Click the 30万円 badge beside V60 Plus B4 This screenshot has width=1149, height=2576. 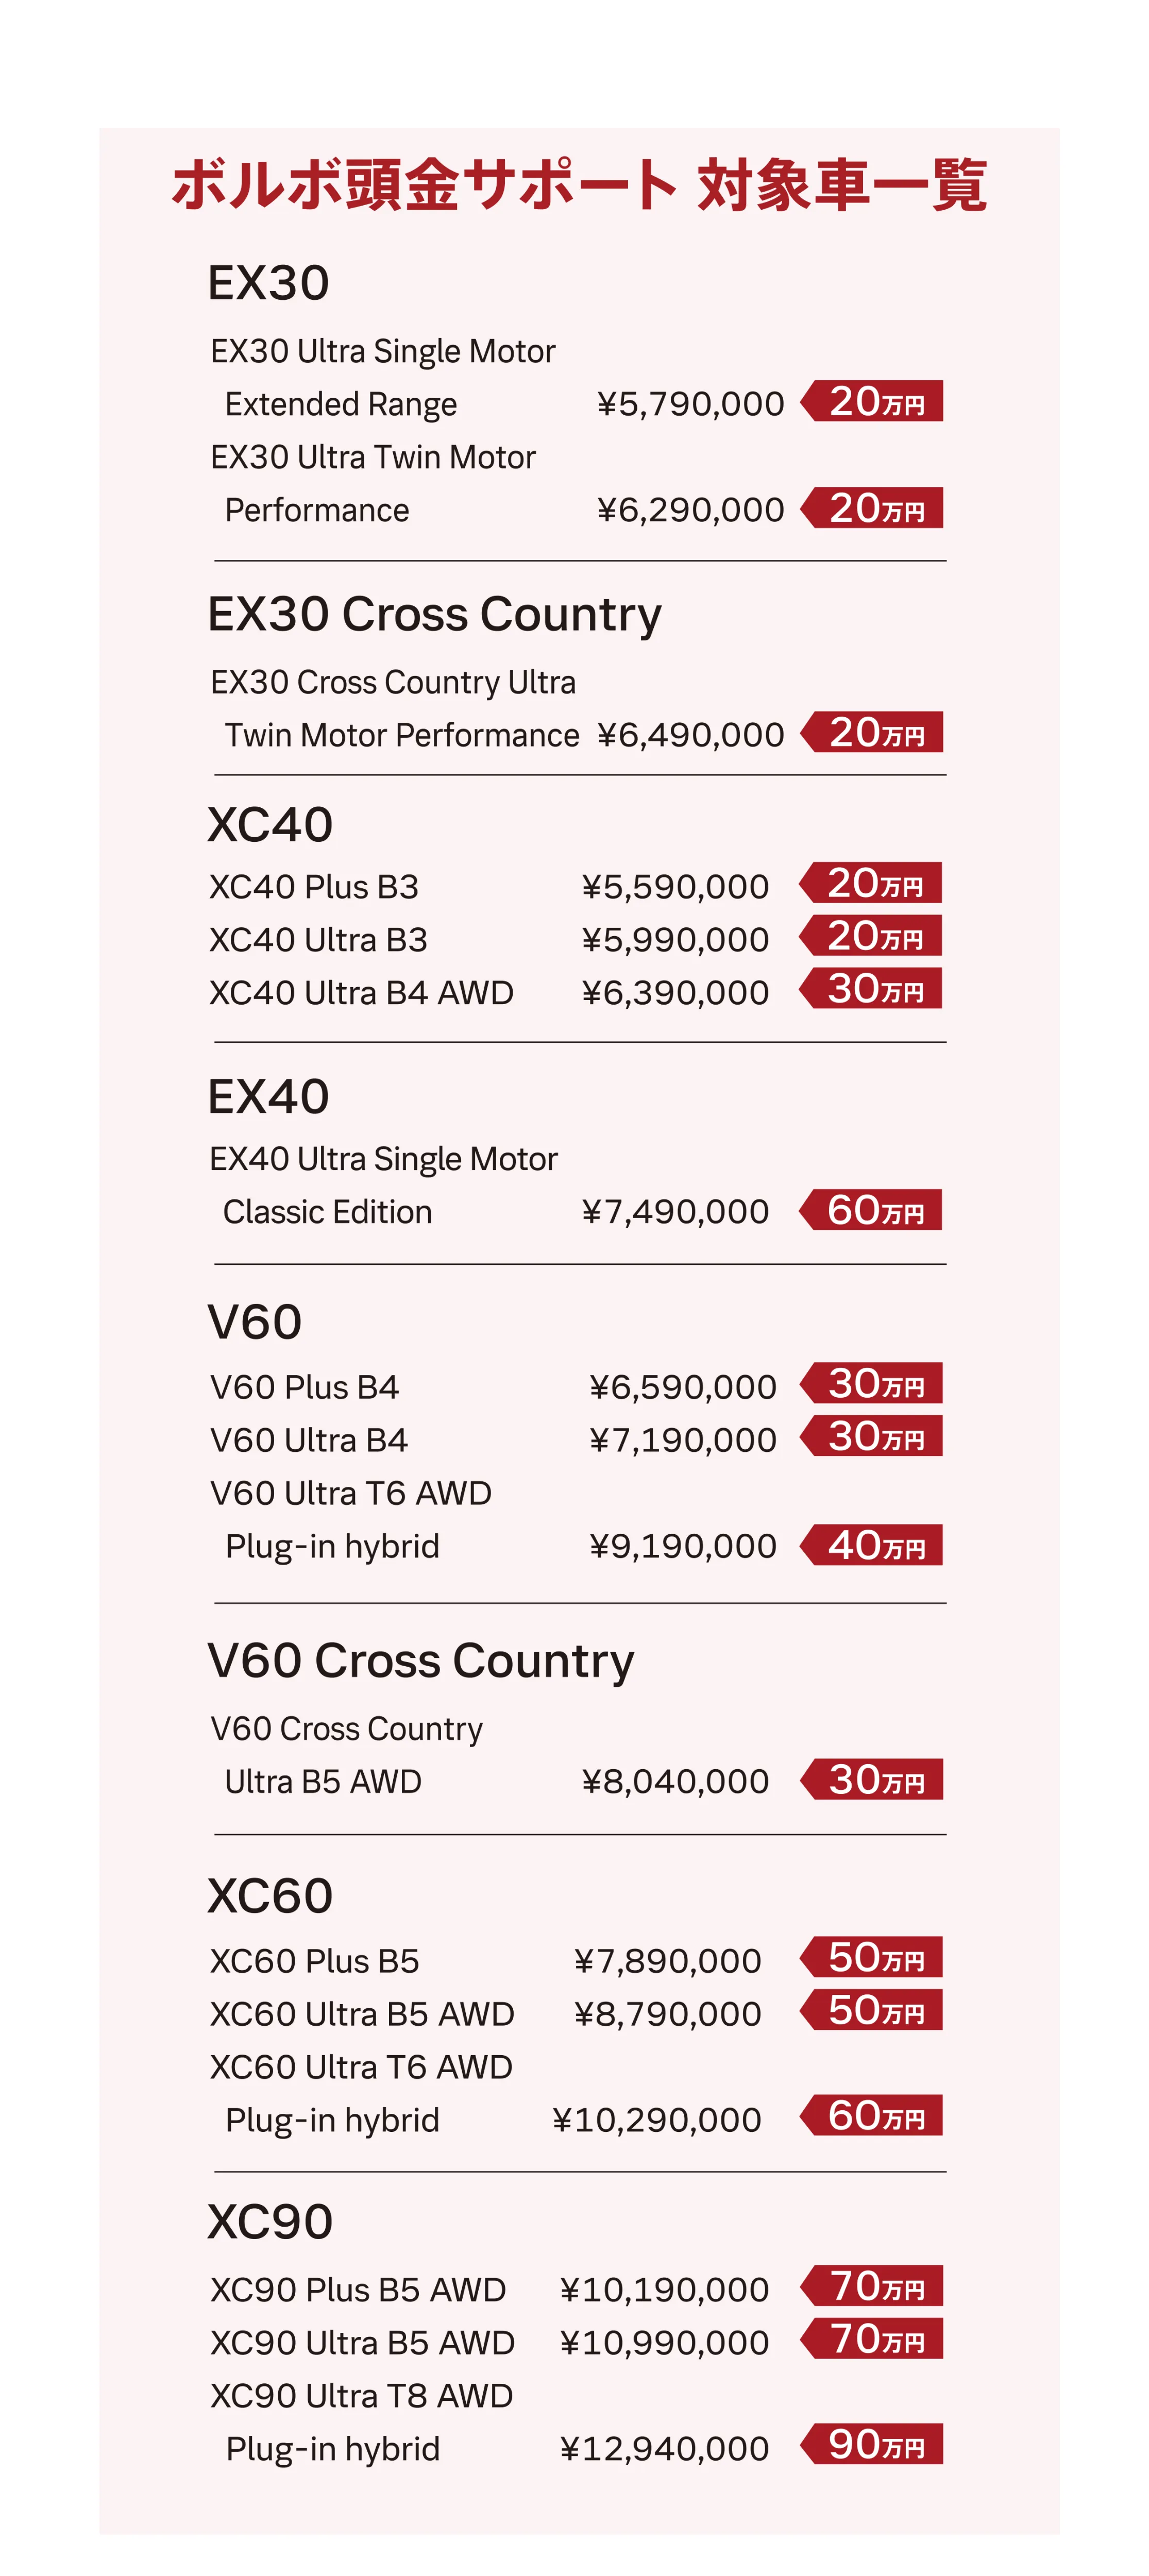tap(872, 1383)
